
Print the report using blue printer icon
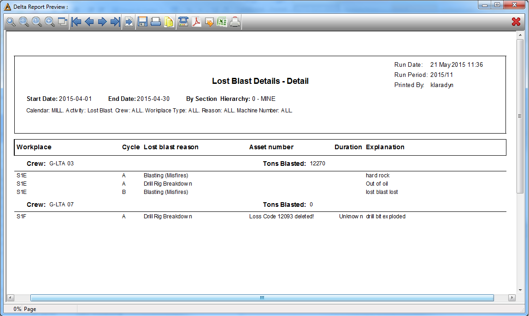pyautogui.click(x=156, y=22)
